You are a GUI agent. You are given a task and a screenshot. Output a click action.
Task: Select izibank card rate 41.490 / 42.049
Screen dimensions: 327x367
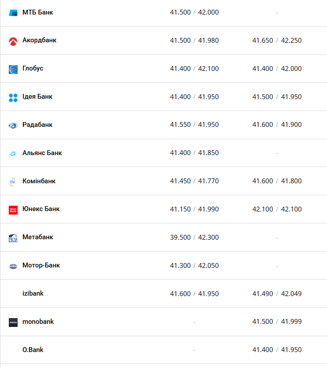click(277, 293)
